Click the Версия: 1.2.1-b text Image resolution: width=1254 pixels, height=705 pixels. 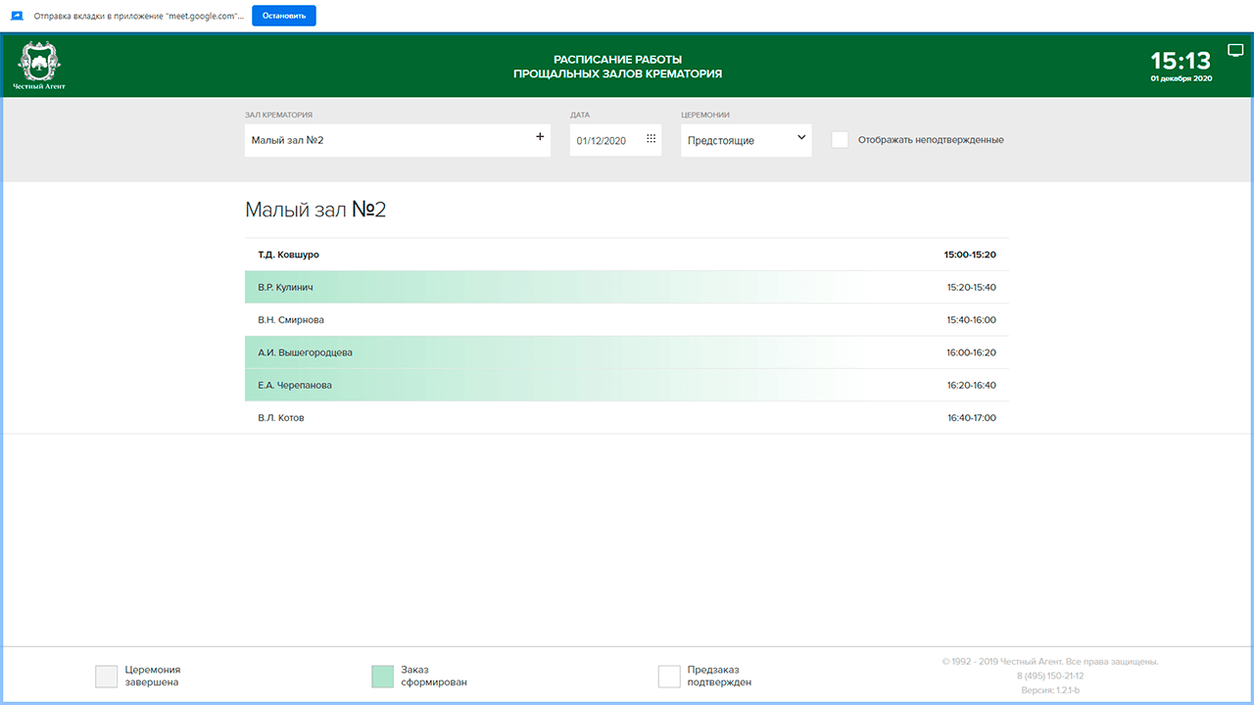coord(1050,690)
